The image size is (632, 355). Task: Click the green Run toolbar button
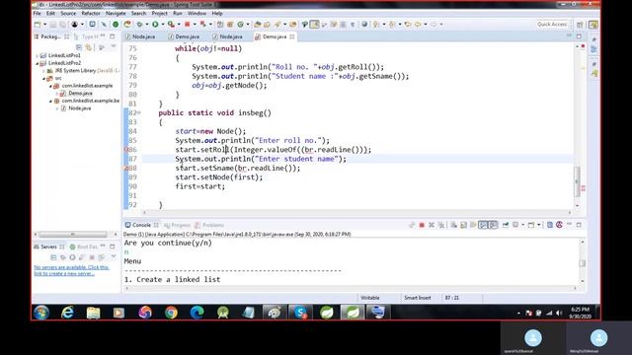[x=155, y=25]
